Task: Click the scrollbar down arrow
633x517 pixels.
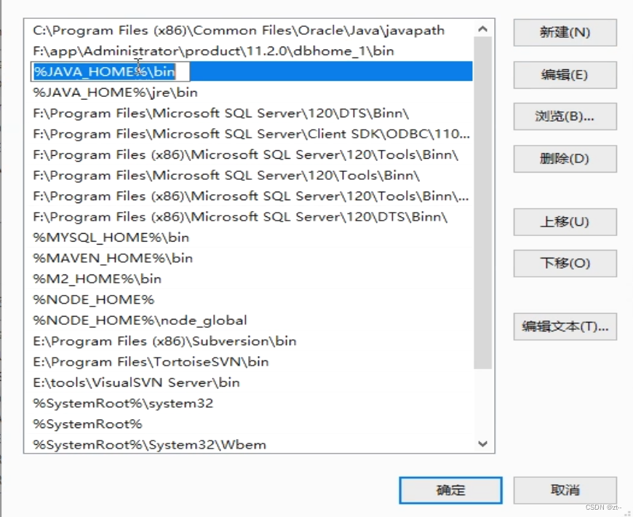Action: point(482,444)
